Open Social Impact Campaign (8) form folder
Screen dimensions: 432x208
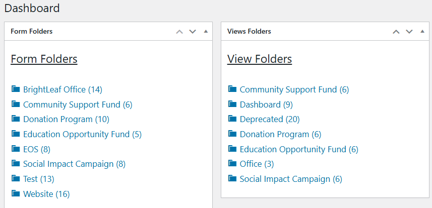pyautogui.click(x=74, y=164)
